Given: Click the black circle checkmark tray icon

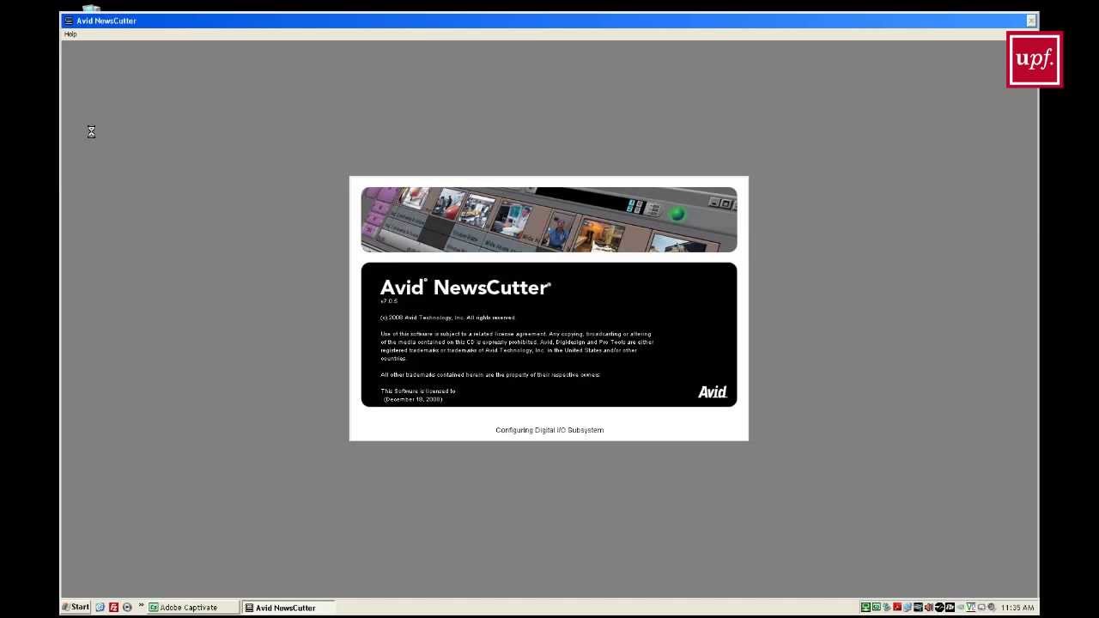Looking at the screenshot, I should coord(939,607).
